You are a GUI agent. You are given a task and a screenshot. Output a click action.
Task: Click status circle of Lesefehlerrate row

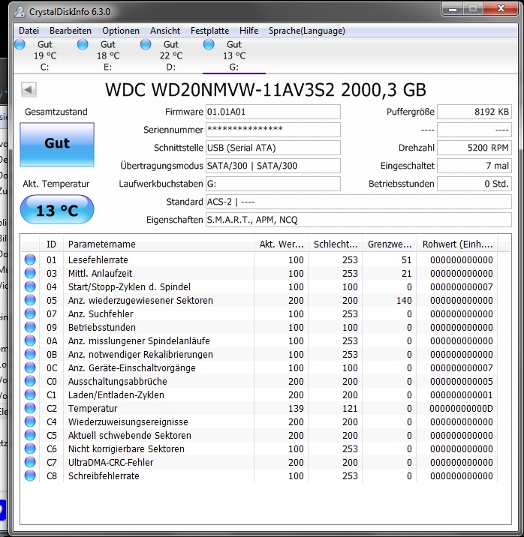[x=30, y=259]
